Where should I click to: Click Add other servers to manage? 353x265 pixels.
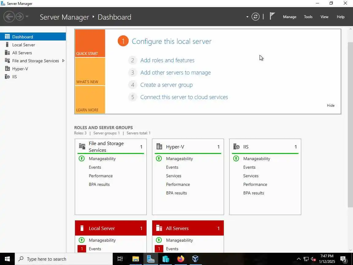(176, 73)
